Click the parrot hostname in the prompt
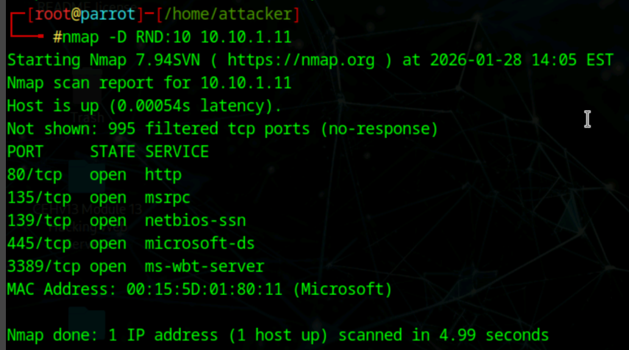The image size is (629, 350). (108, 14)
